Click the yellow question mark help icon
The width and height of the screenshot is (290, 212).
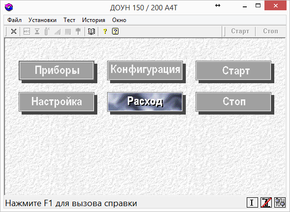pyautogui.click(x=105, y=31)
